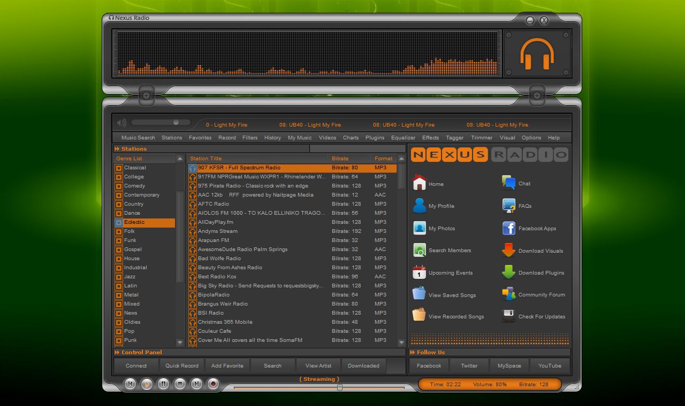This screenshot has height=406, width=685.
Task: Open the My Profile icon
Action: click(x=420, y=206)
